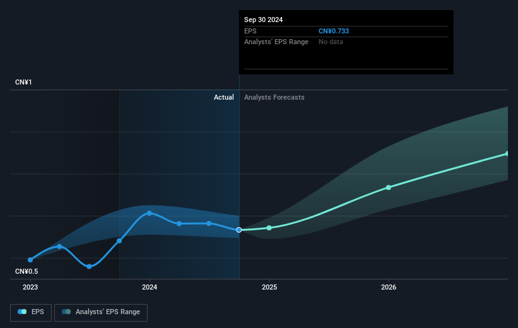Image resolution: width=518 pixels, height=328 pixels.
Task: Click the 2023 x-axis label
Action: [30, 288]
